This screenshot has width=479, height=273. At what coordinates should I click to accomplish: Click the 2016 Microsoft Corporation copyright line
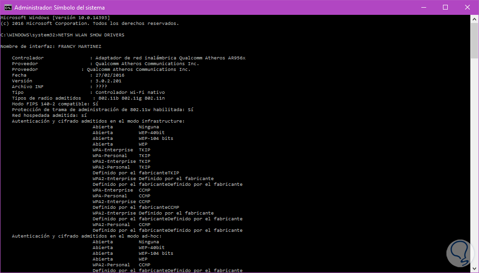(90, 23)
